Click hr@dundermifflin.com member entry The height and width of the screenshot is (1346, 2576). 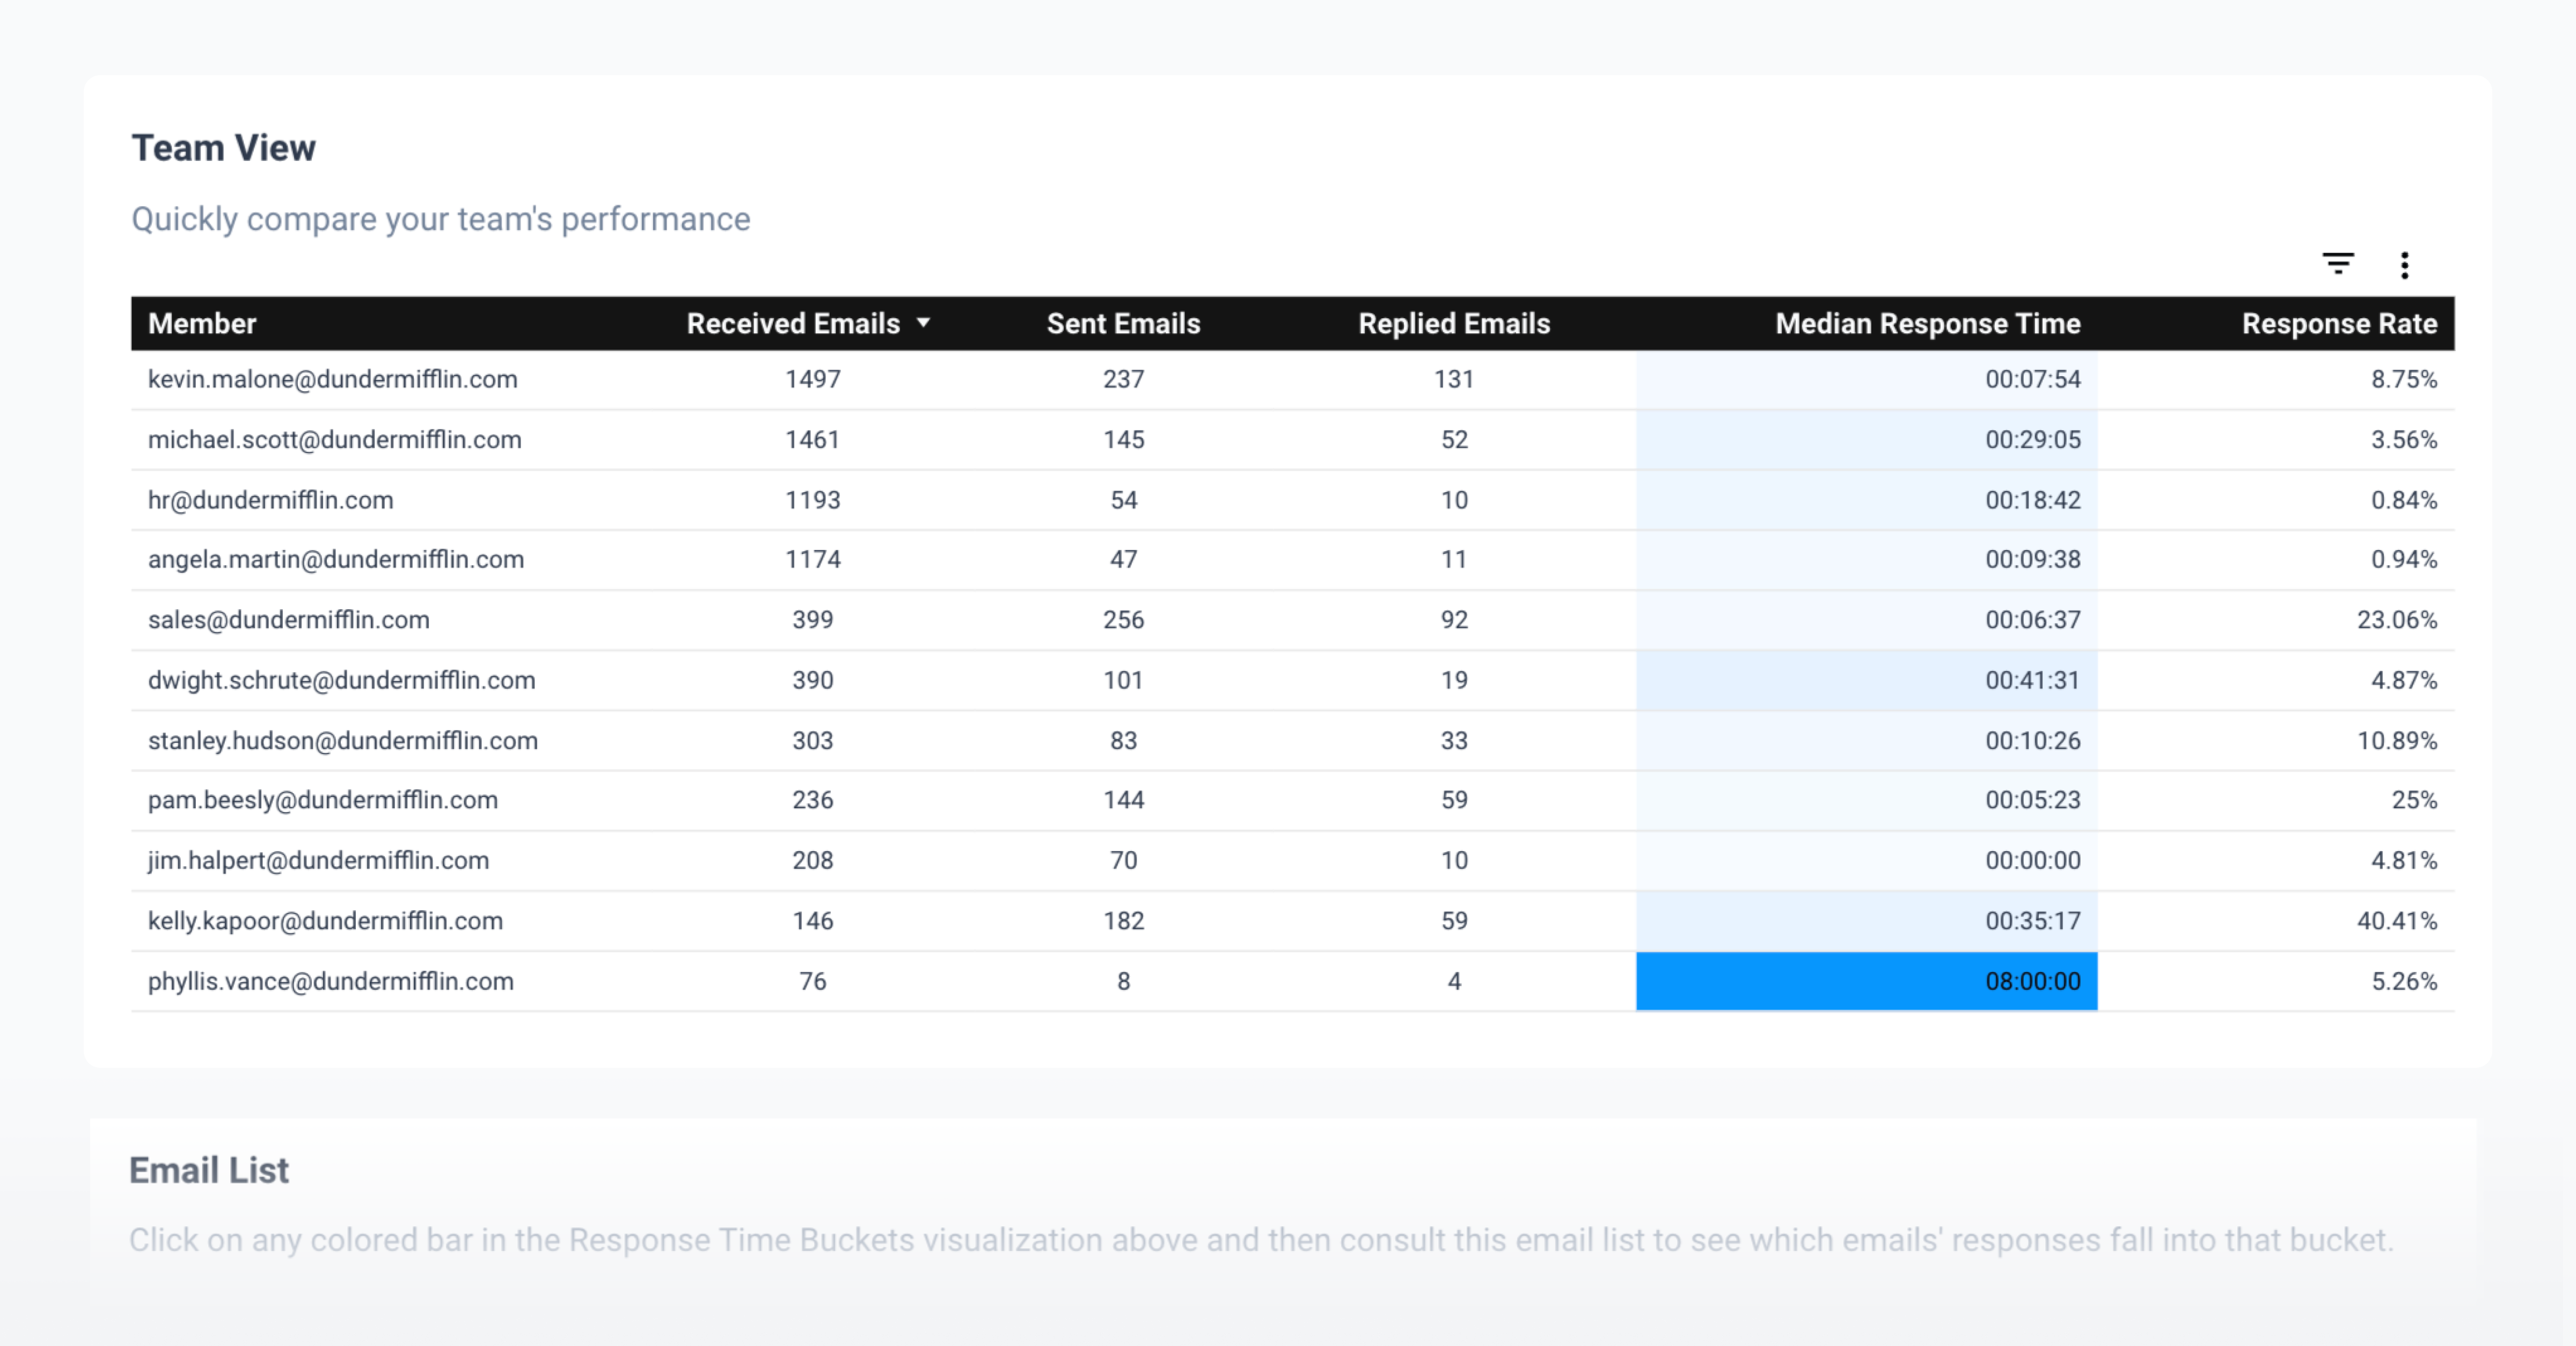click(271, 500)
